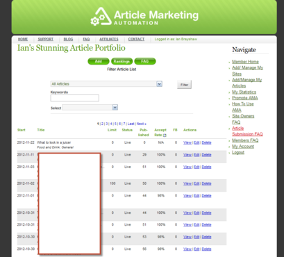The height and width of the screenshot is (257, 284).
Task: Edit the 2012-11-22 juicer article
Action: coord(197,142)
